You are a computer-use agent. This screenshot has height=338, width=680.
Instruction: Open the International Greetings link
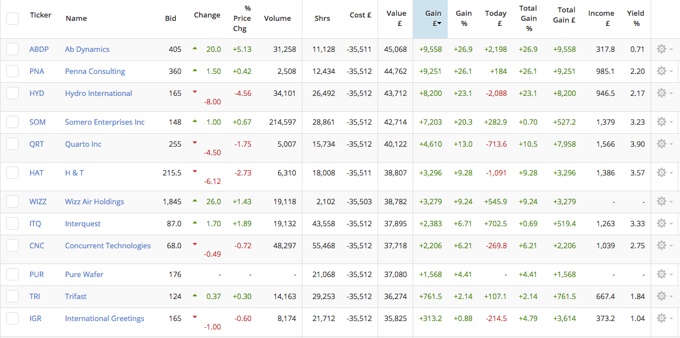(105, 318)
